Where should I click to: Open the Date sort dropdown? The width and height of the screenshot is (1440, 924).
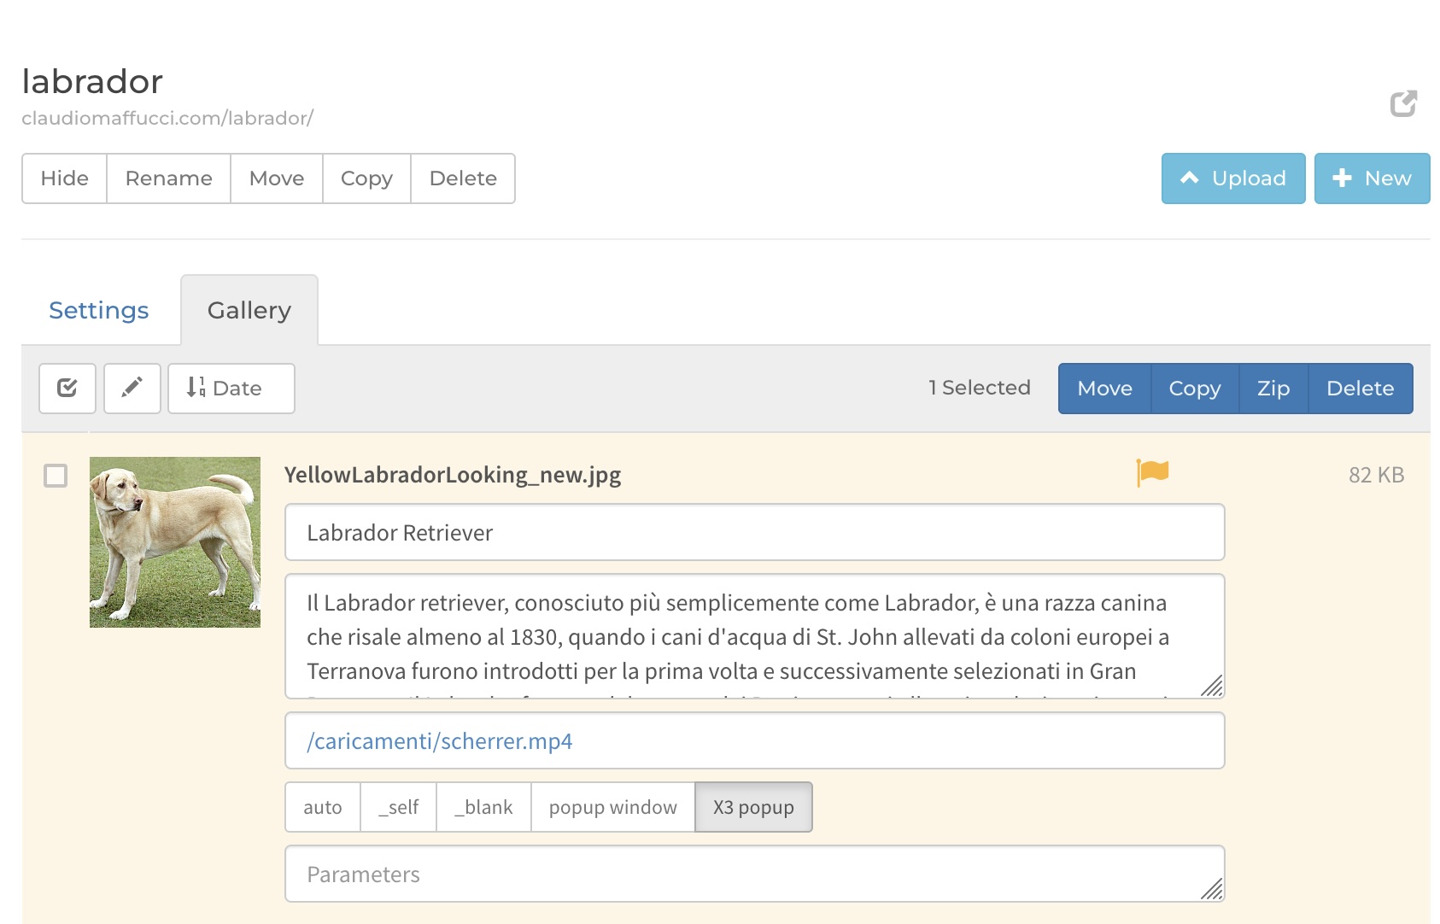click(x=231, y=389)
